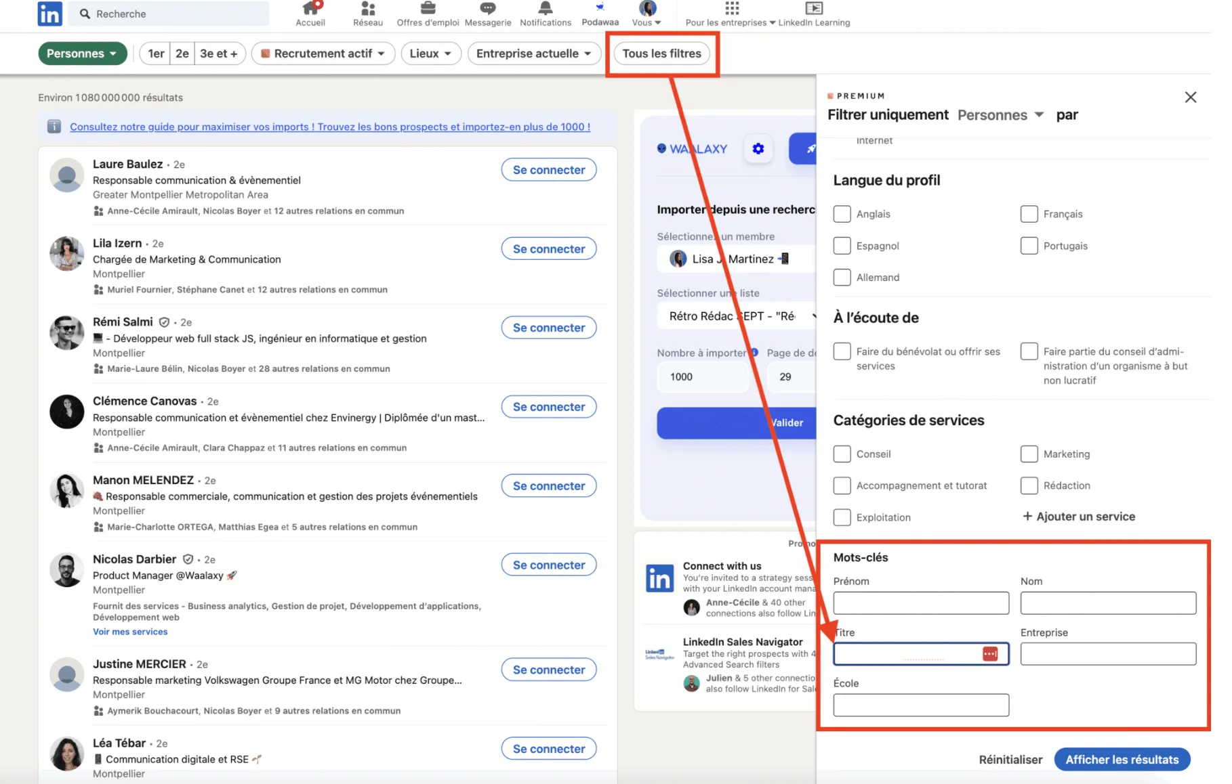Image resolution: width=1232 pixels, height=784 pixels.
Task: Click the Prénom keyword field
Action: tap(921, 603)
